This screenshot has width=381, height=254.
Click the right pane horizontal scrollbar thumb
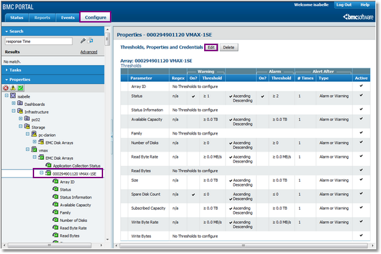coord(243,246)
